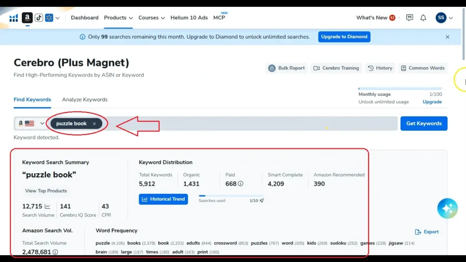This screenshot has height=262, width=466.
Task: Click the word 'jigsaw' in Word Frequency
Action: click(x=396, y=243)
